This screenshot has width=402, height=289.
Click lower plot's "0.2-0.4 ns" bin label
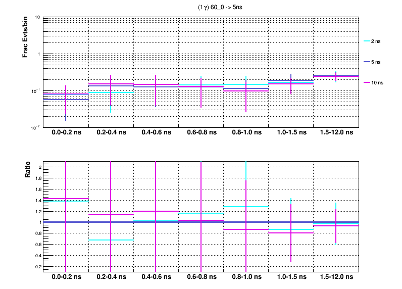(111, 278)
